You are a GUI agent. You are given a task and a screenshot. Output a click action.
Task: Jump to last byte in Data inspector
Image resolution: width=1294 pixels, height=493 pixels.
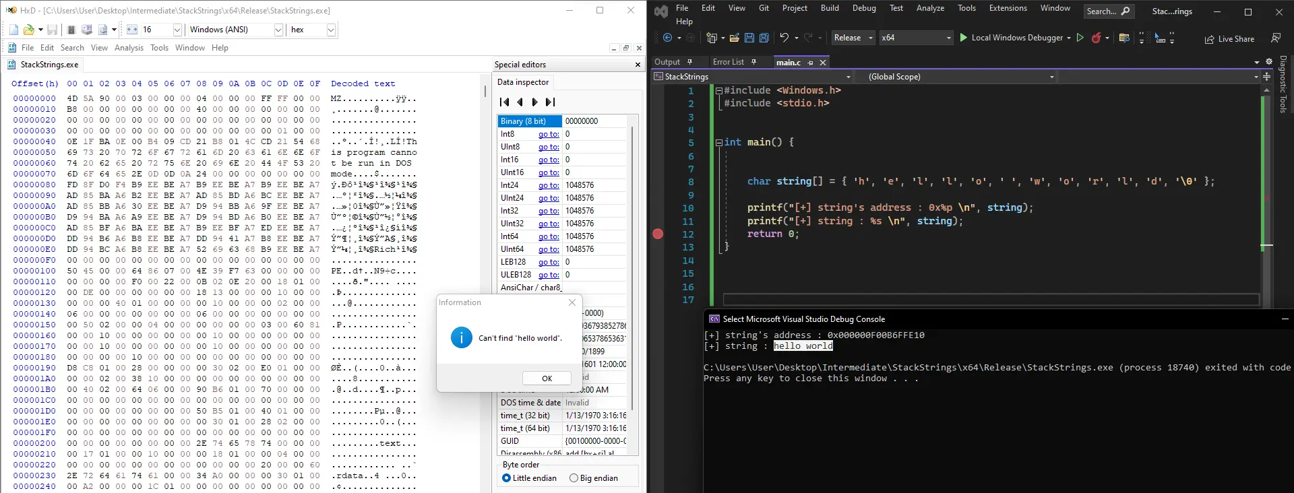point(551,102)
